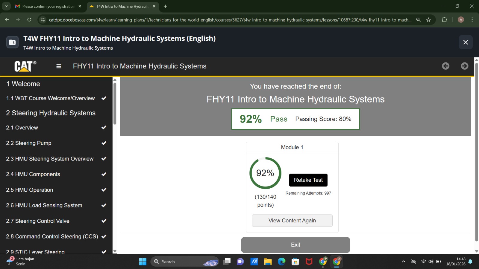This screenshot has width=479, height=269.
Task: Open the tab search dropdown arrow
Action: click(x=6, y=6)
